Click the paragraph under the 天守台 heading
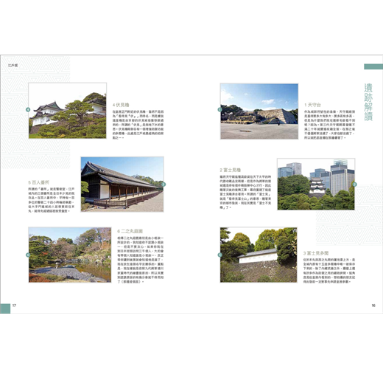 [x=330, y=125]
